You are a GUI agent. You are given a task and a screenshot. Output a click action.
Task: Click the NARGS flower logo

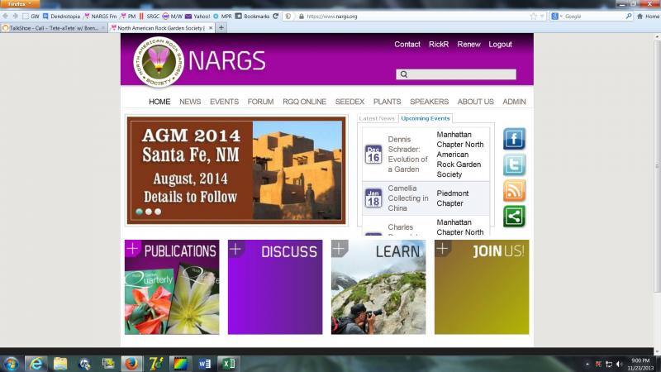pos(157,61)
